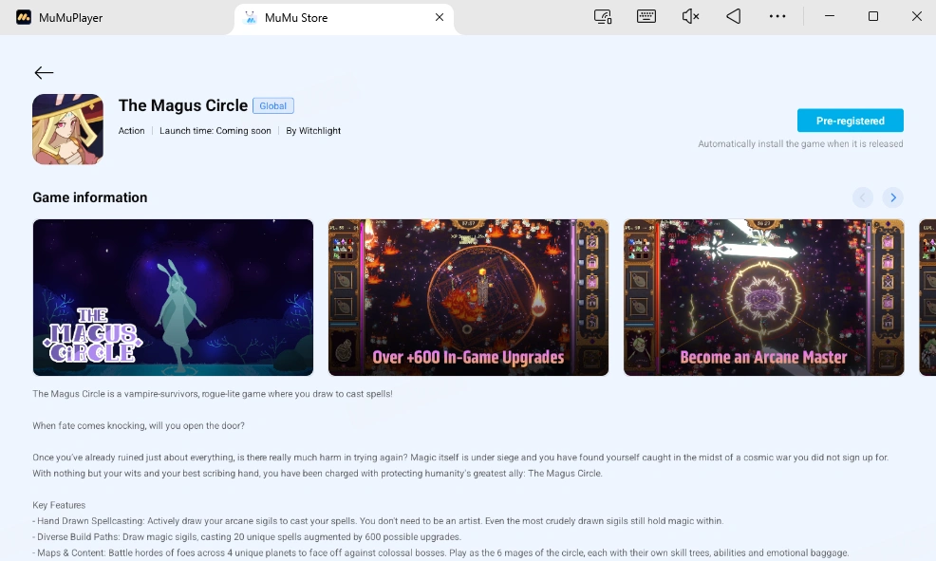Viewport: 936px width, 561px height.
Task: Open the screen recording/display toolbar icon
Action: click(603, 17)
